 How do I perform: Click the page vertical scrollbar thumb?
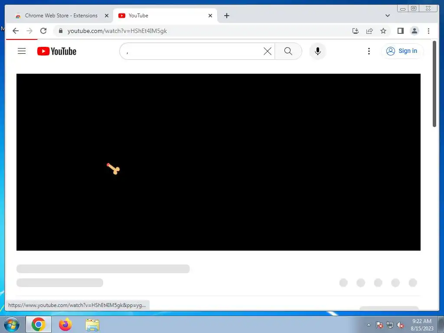click(x=434, y=84)
